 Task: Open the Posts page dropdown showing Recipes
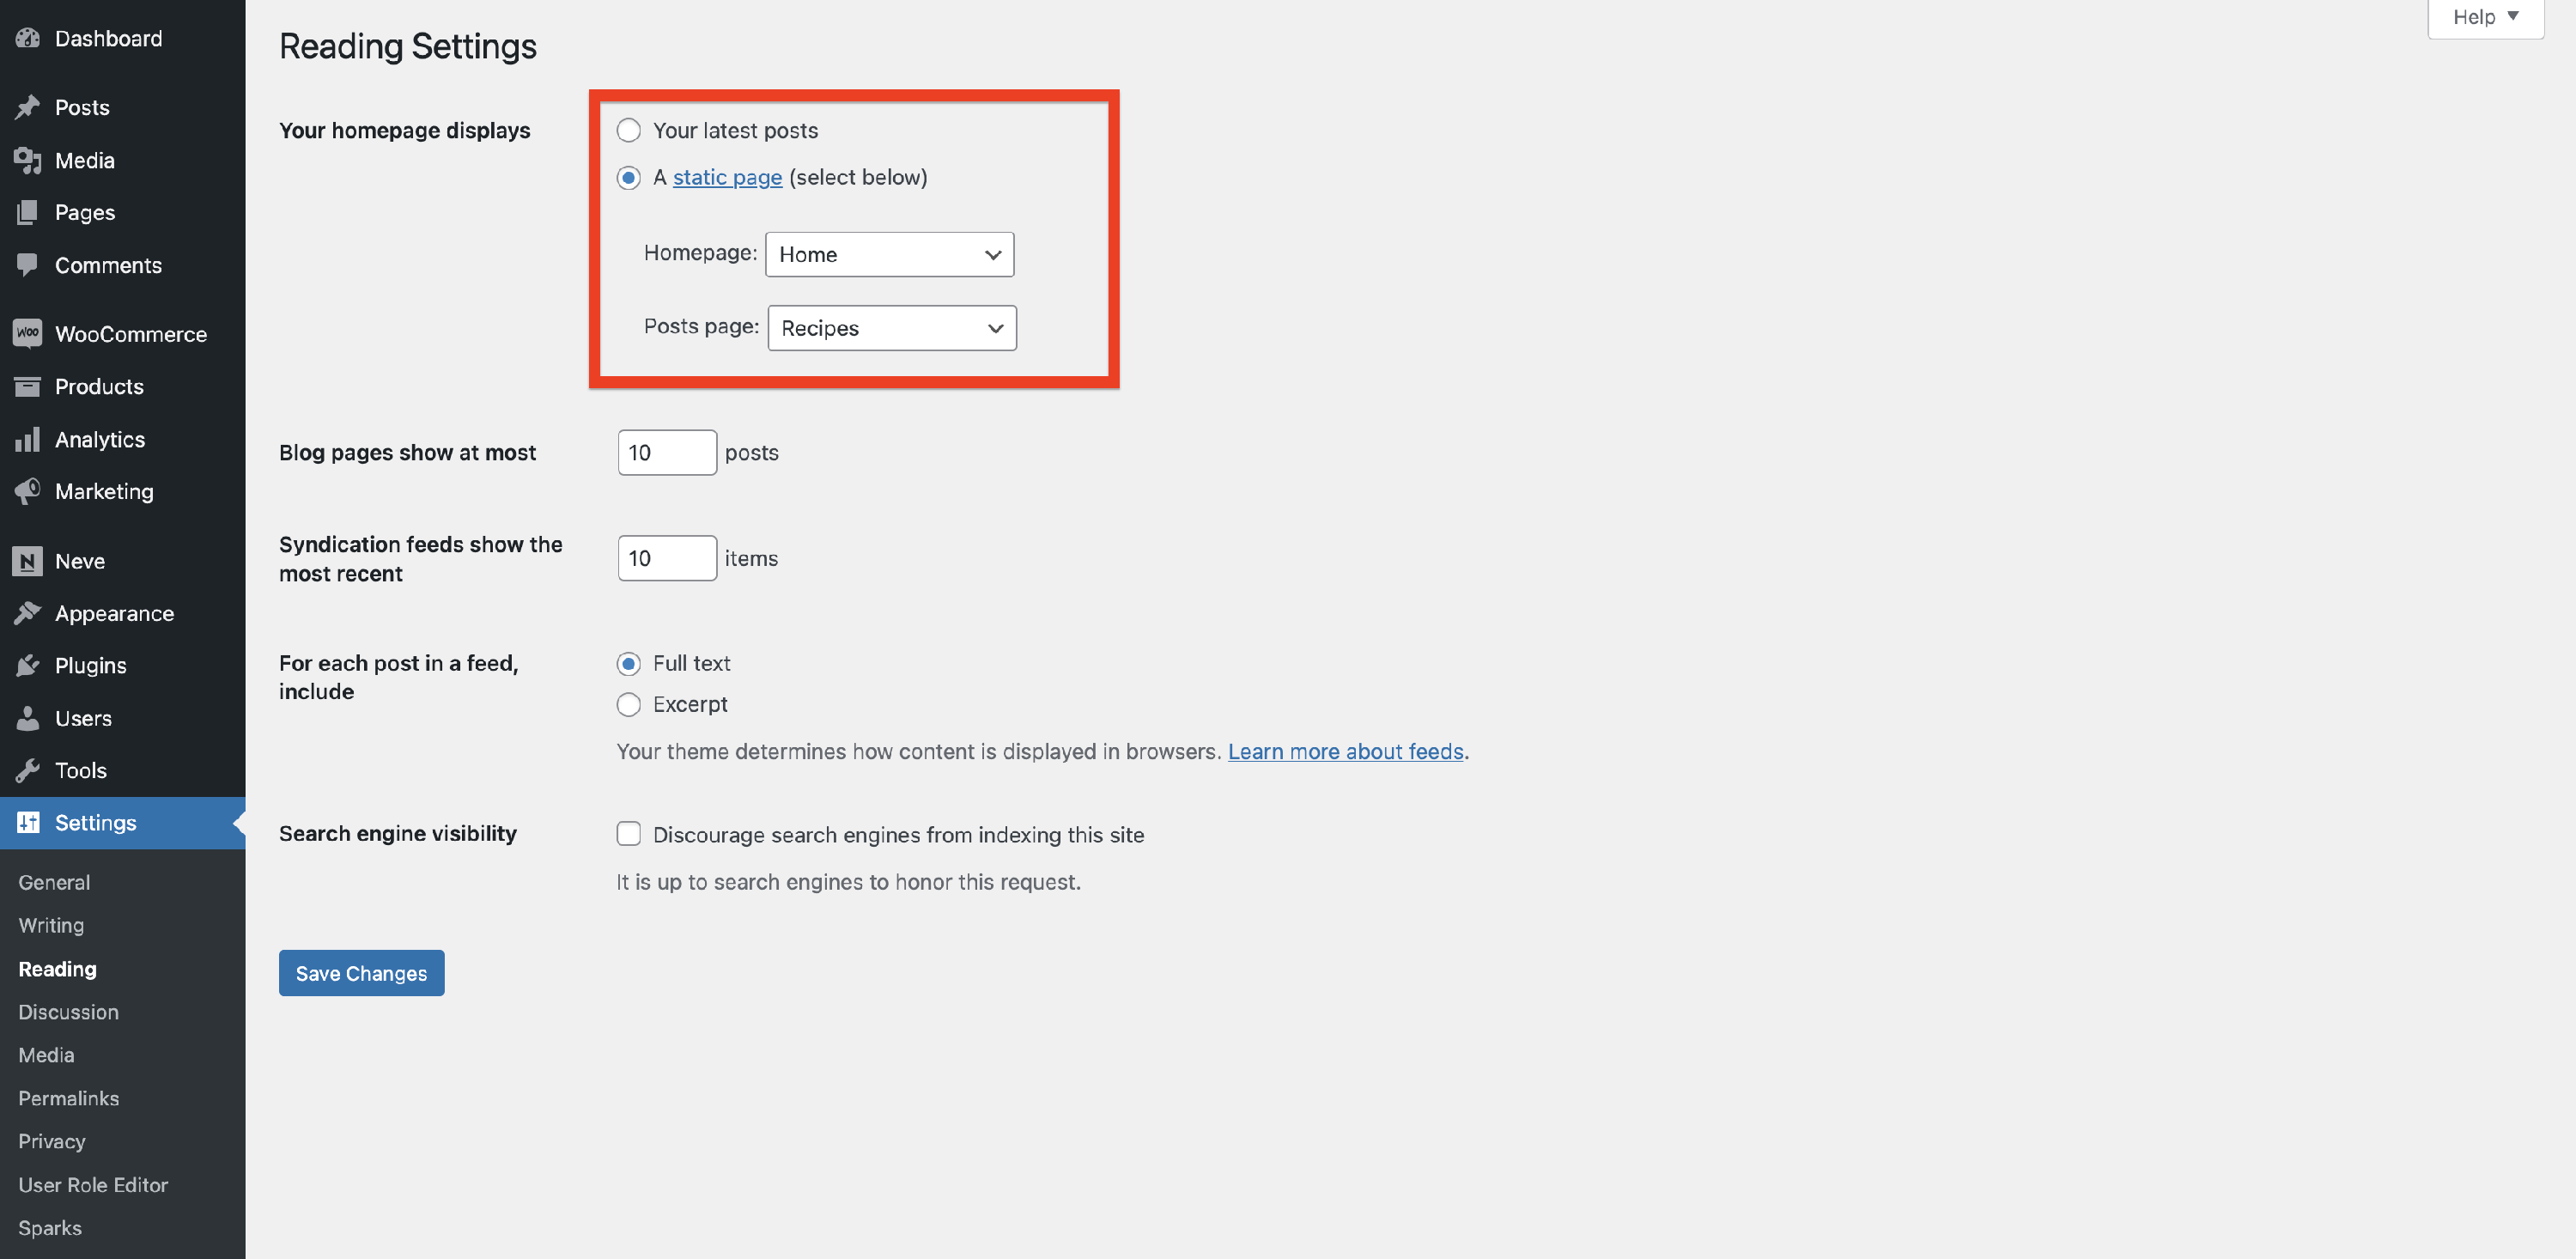point(891,328)
